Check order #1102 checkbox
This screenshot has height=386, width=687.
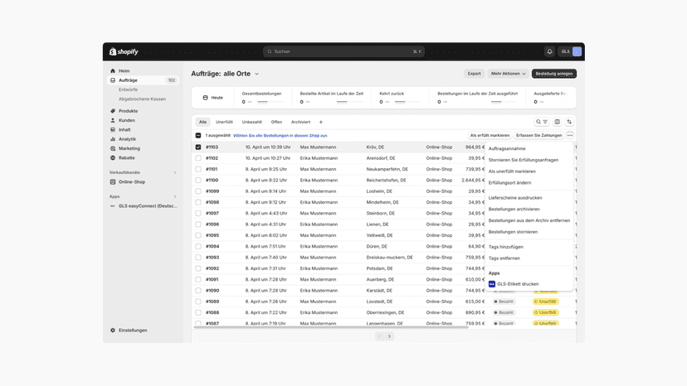coord(198,158)
